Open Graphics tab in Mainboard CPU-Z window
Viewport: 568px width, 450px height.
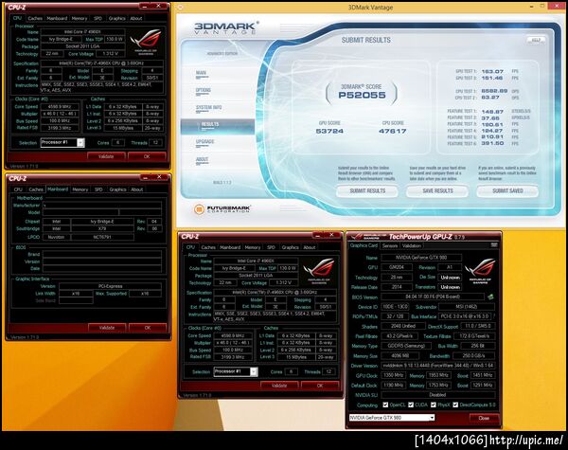click(117, 189)
